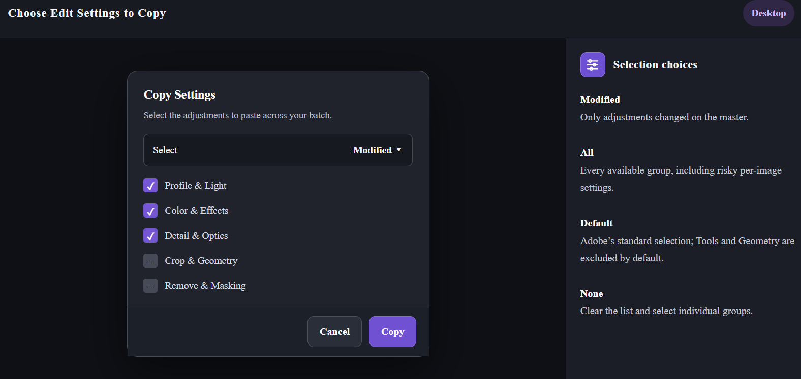Uncheck the Color & Effects checkbox
This screenshot has width=801, height=379.
150,211
